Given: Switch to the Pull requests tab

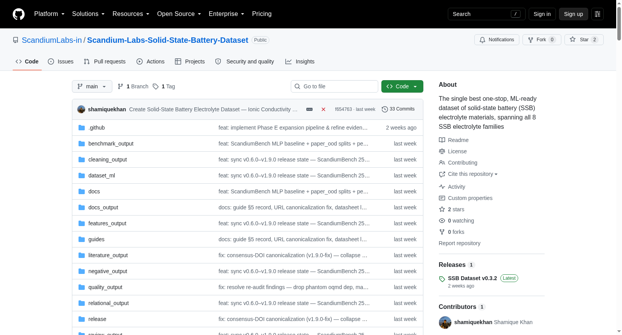Looking at the screenshot, I should point(105,61).
